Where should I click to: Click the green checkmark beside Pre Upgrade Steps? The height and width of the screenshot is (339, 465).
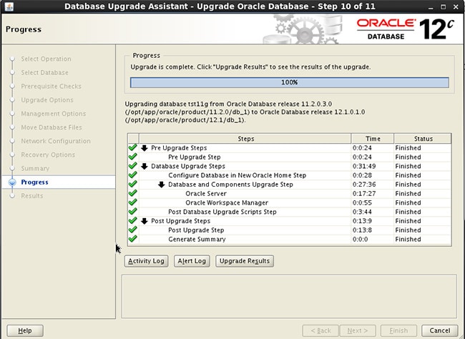coord(133,148)
